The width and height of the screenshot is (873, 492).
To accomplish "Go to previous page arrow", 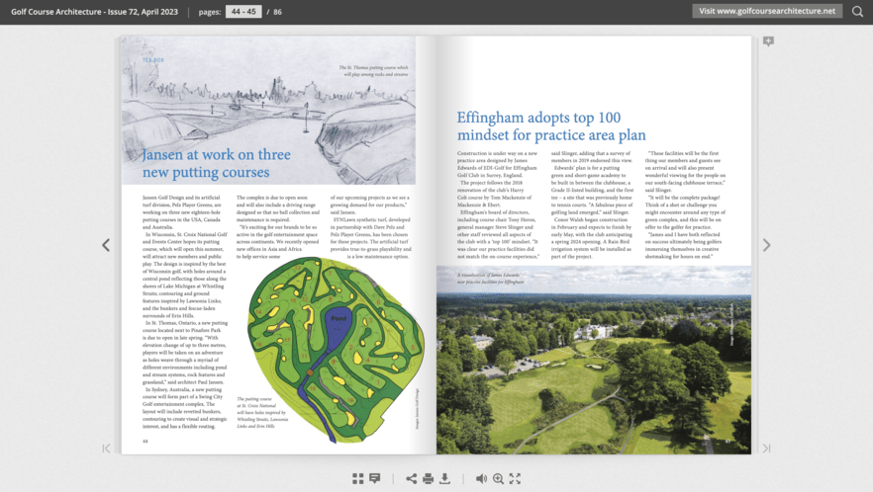I will click(x=106, y=245).
